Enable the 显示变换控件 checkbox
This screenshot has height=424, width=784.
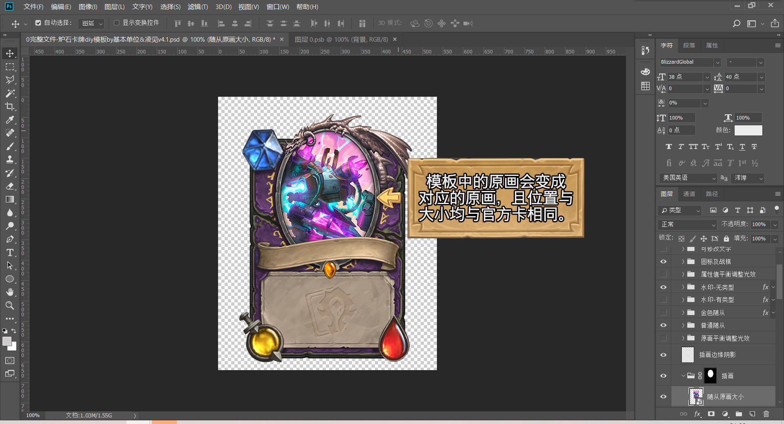116,23
